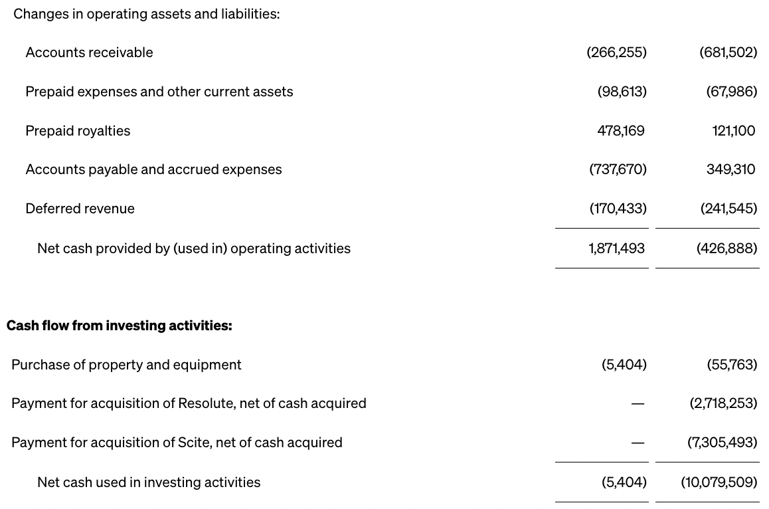The image size is (769, 509).
Task: Click the Prepaid royalties value 121,100
Action: pos(733,131)
